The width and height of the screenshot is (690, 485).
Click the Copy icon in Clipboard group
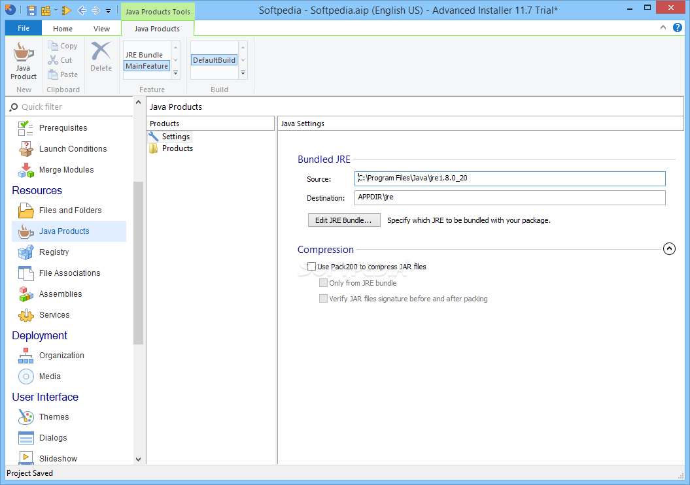point(53,46)
